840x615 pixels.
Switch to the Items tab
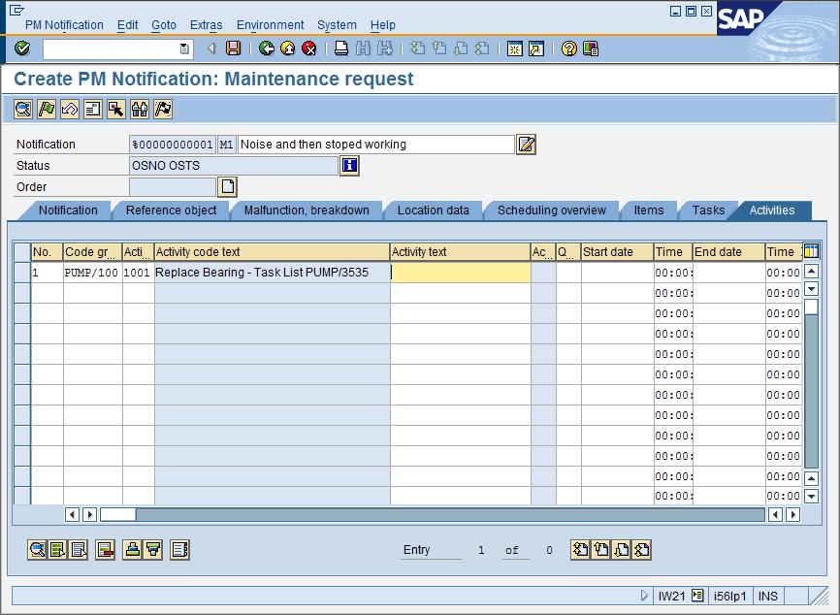pos(649,210)
